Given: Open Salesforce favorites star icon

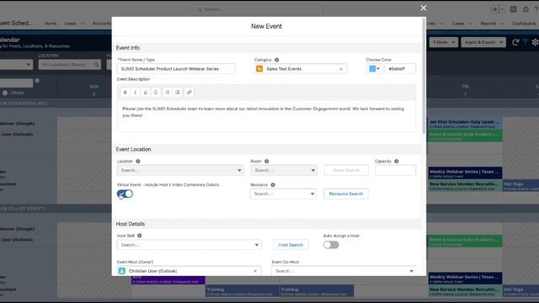Looking at the screenshot, I should pyautogui.click(x=495, y=9).
